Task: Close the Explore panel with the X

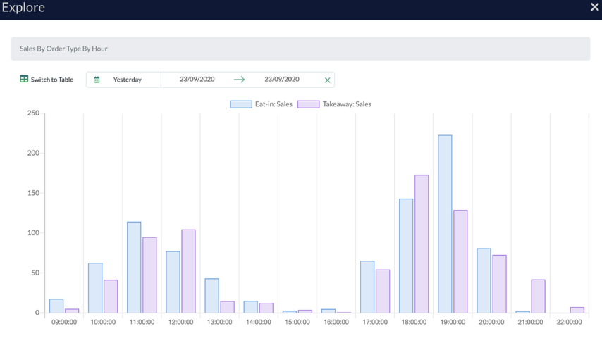Action: pos(594,7)
